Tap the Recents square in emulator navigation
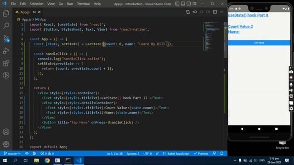Screen dimensions: 294x165 (277, 129)
